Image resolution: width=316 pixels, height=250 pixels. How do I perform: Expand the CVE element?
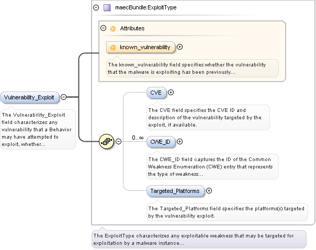pos(171,93)
